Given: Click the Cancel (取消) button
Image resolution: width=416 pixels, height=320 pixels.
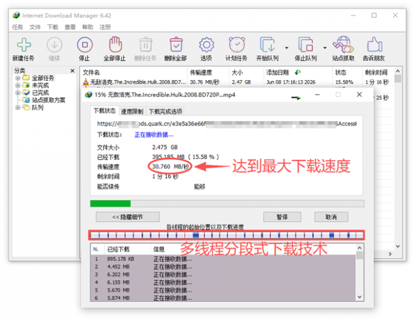Looking at the screenshot, I should [x=331, y=217].
